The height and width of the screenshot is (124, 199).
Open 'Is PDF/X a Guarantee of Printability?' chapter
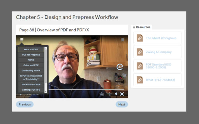coord(31,78)
